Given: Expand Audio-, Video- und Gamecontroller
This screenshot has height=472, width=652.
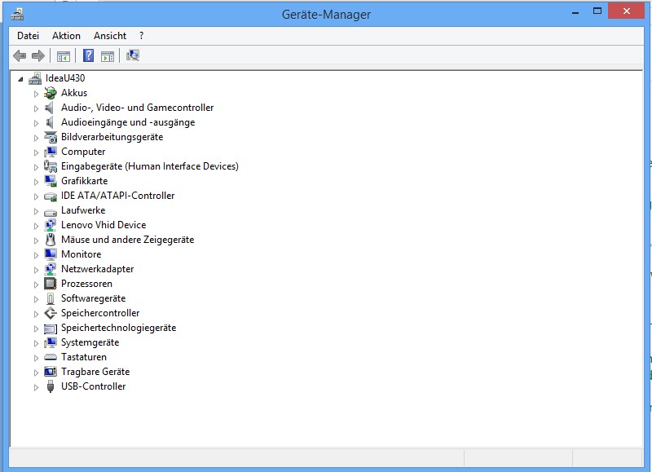Looking at the screenshot, I should point(36,108).
